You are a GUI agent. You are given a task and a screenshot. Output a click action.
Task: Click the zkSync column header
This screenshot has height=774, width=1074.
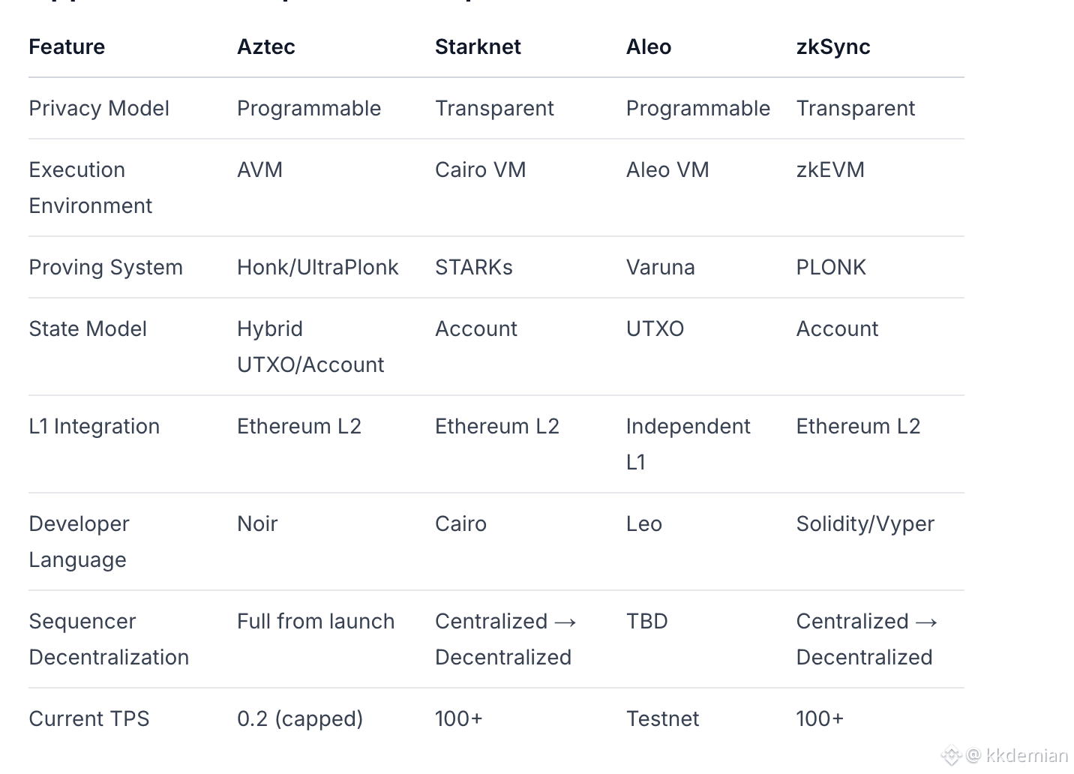[833, 46]
